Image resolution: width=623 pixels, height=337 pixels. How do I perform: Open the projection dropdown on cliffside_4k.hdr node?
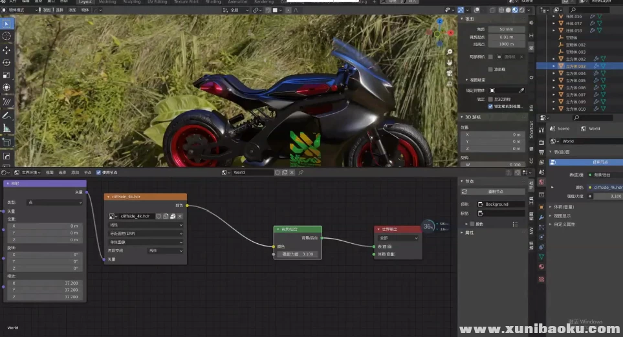(x=146, y=234)
